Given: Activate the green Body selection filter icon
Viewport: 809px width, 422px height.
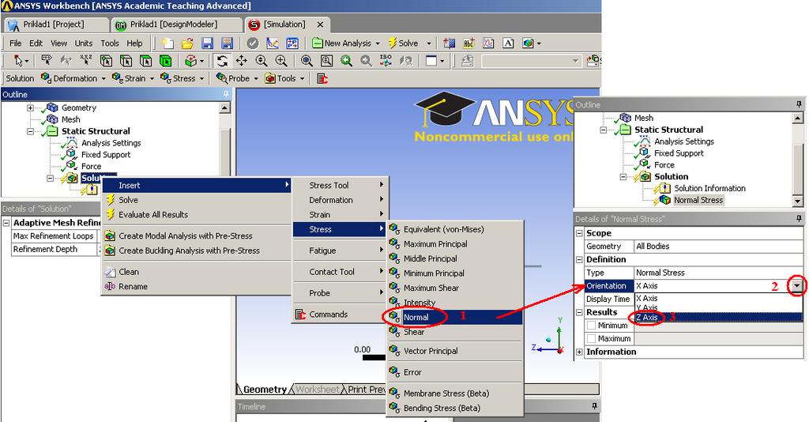Looking at the screenshot, I should (166, 61).
